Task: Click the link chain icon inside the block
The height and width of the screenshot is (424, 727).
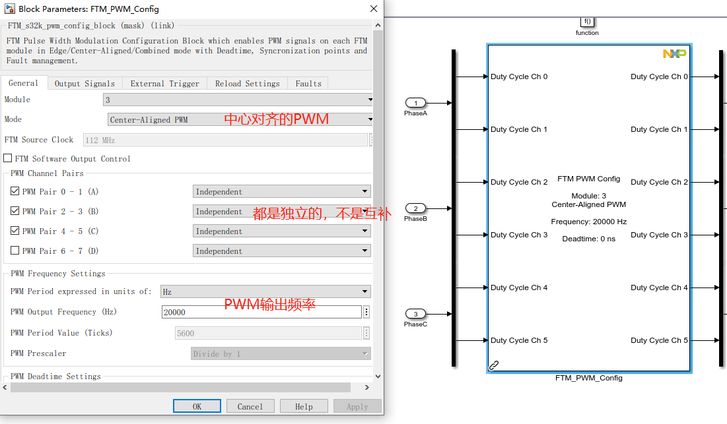Action: click(x=493, y=364)
